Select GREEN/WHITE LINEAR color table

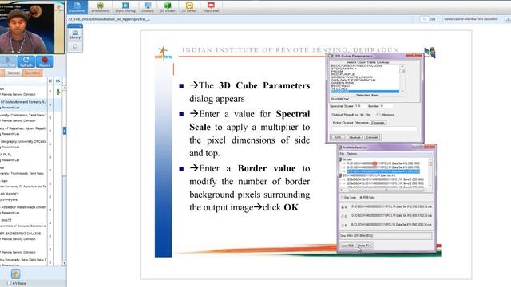[x=351, y=77]
